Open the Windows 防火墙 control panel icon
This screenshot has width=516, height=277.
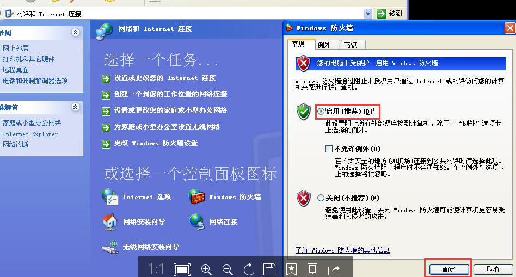coord(196,196)
